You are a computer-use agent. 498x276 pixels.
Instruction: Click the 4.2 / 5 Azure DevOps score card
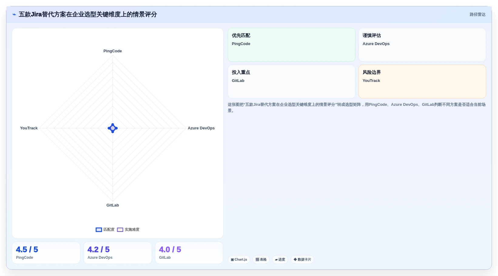(x=118, y=253)
